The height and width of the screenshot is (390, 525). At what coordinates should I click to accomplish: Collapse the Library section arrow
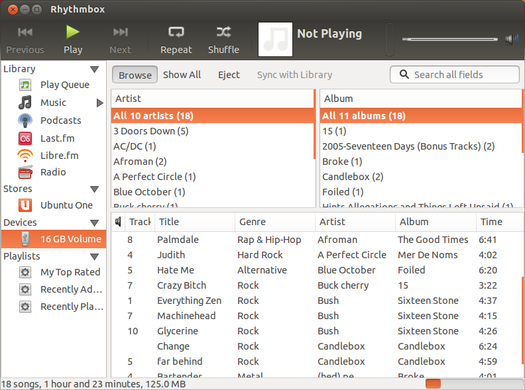pos(95,69)
